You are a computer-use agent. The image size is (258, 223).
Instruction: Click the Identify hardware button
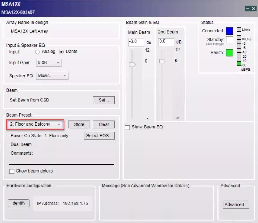[x=19, y=203]
